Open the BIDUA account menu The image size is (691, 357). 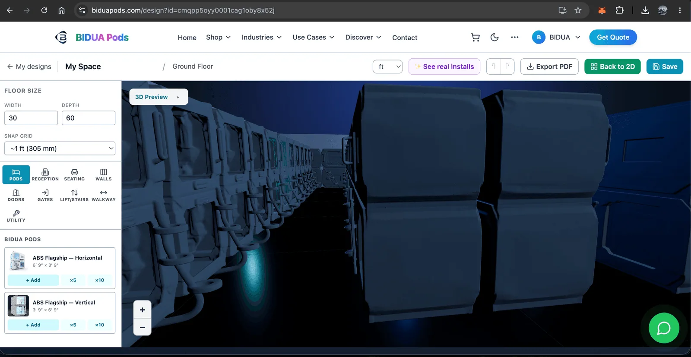coord(556,38)
